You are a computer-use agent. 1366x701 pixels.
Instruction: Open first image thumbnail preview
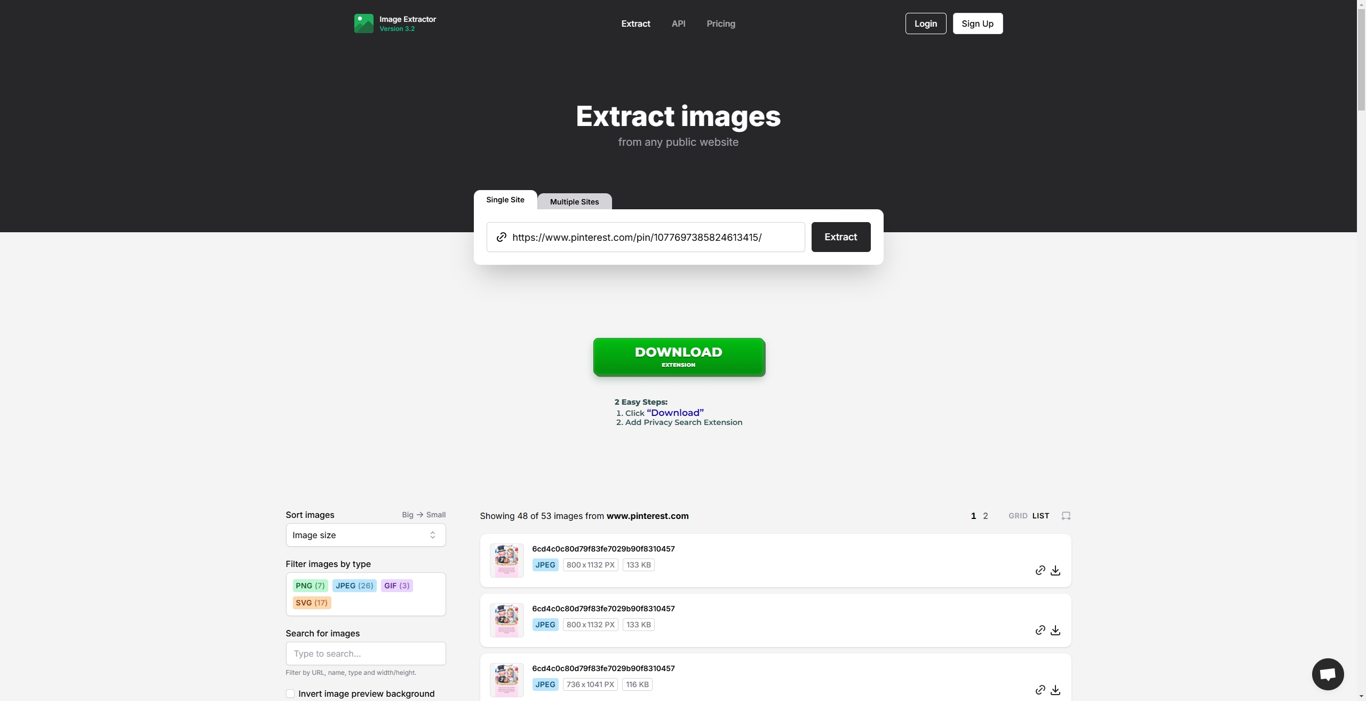[x=506, y=561]
